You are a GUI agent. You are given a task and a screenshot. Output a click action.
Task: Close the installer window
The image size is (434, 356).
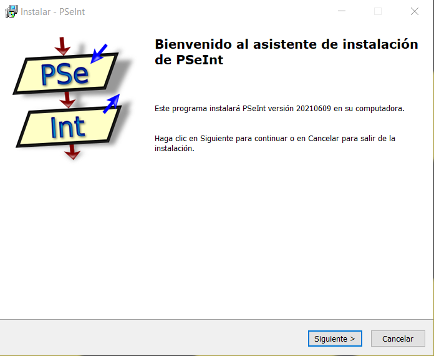[414, 11]
